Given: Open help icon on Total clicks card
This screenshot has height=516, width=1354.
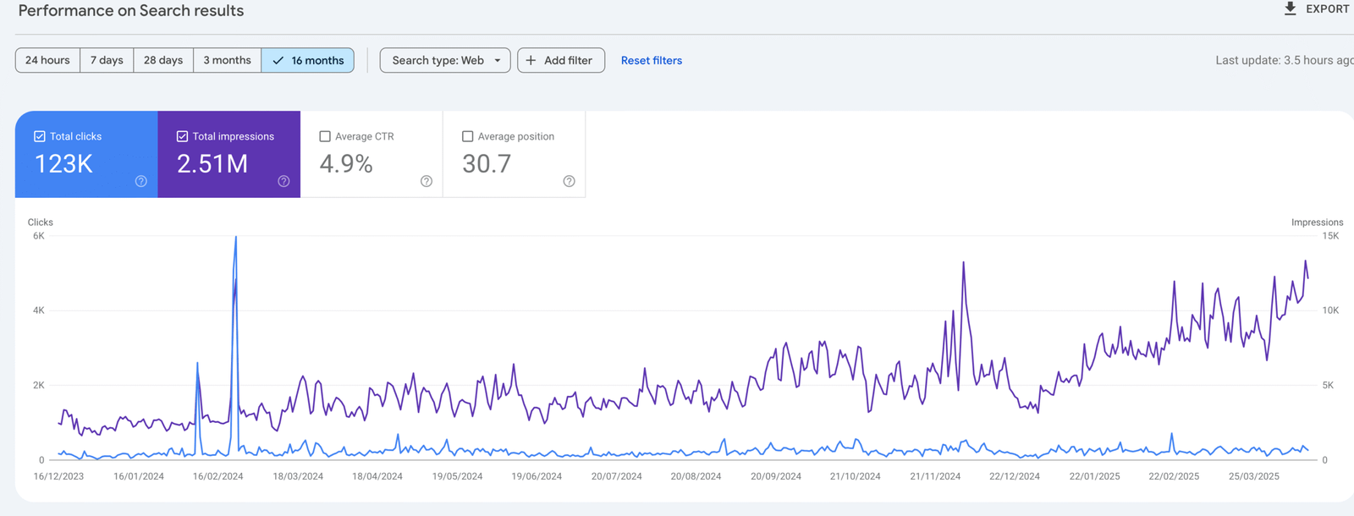Looking at the screenshot, I should point(141,181).
